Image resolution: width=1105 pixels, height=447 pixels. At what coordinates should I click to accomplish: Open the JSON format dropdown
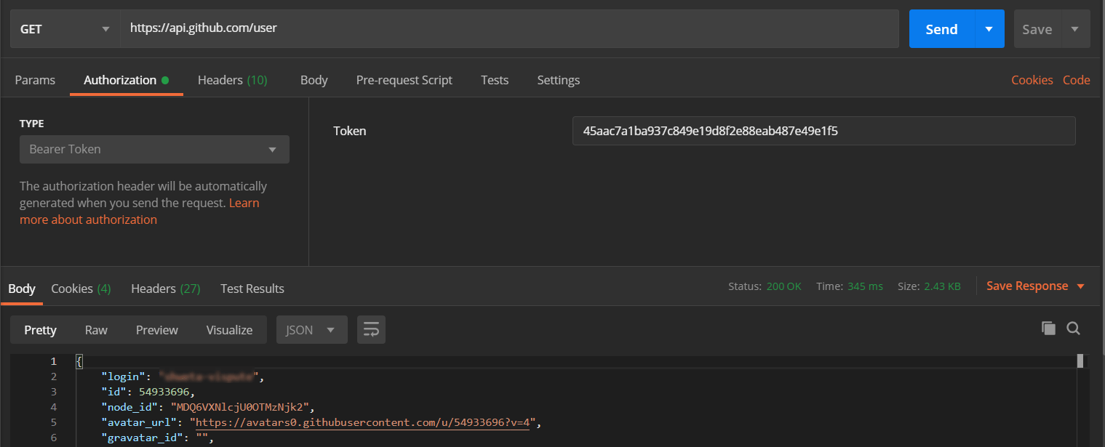pyautogui.click(x=311, y=330)
